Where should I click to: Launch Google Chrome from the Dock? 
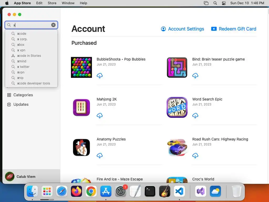[91, 191]
